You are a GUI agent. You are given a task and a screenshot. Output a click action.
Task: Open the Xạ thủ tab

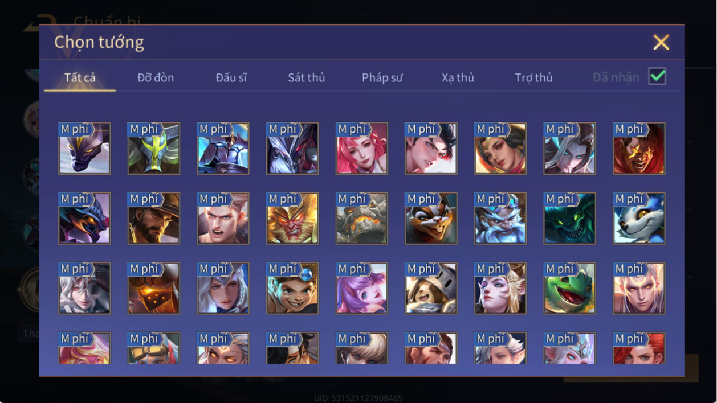click(x=458, y=77)
